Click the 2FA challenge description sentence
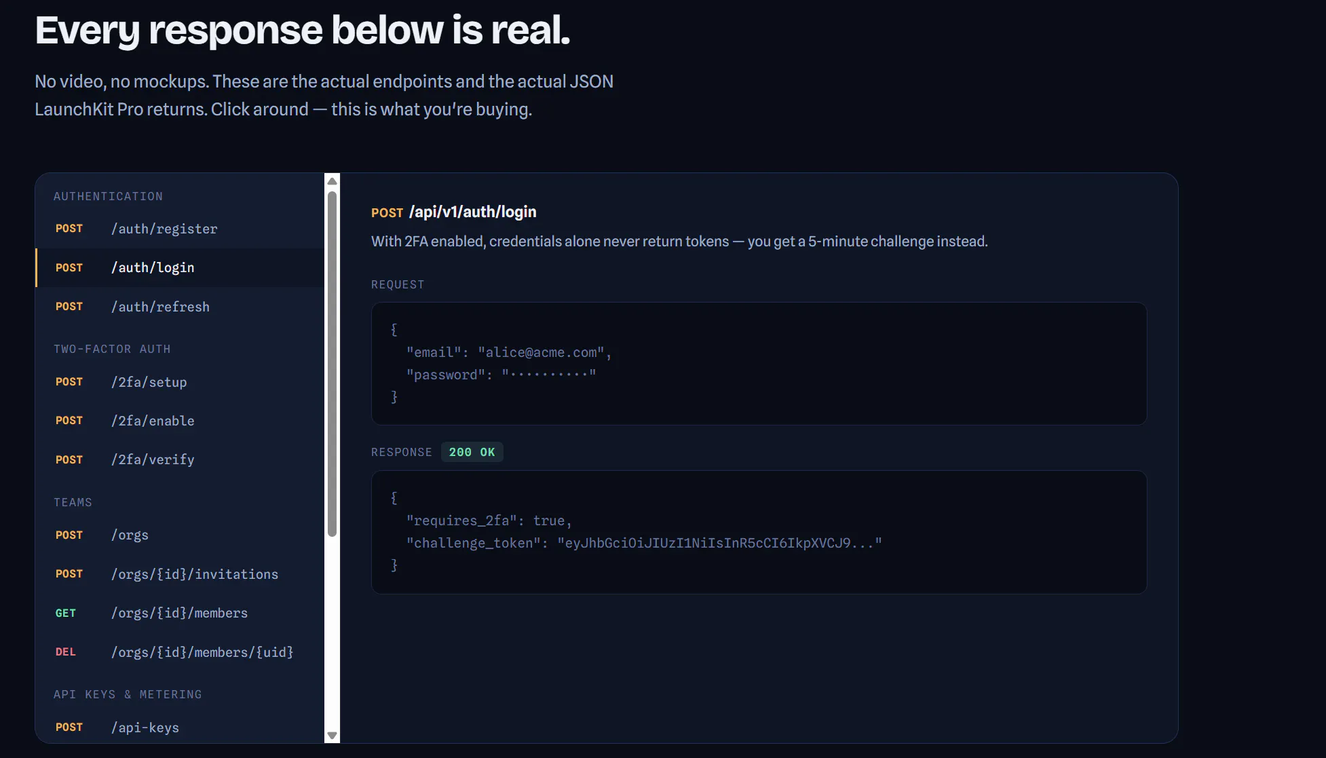The image size is (1326, 758). click(679, 242)
